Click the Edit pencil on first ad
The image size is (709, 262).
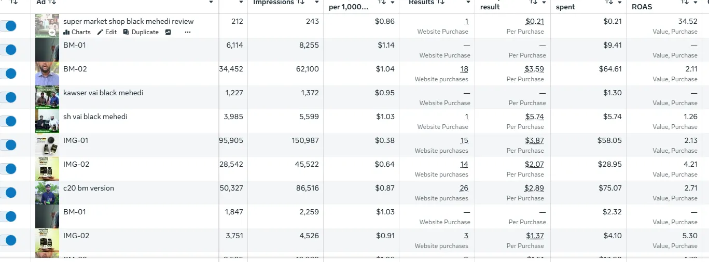click(x=107, y=32)
